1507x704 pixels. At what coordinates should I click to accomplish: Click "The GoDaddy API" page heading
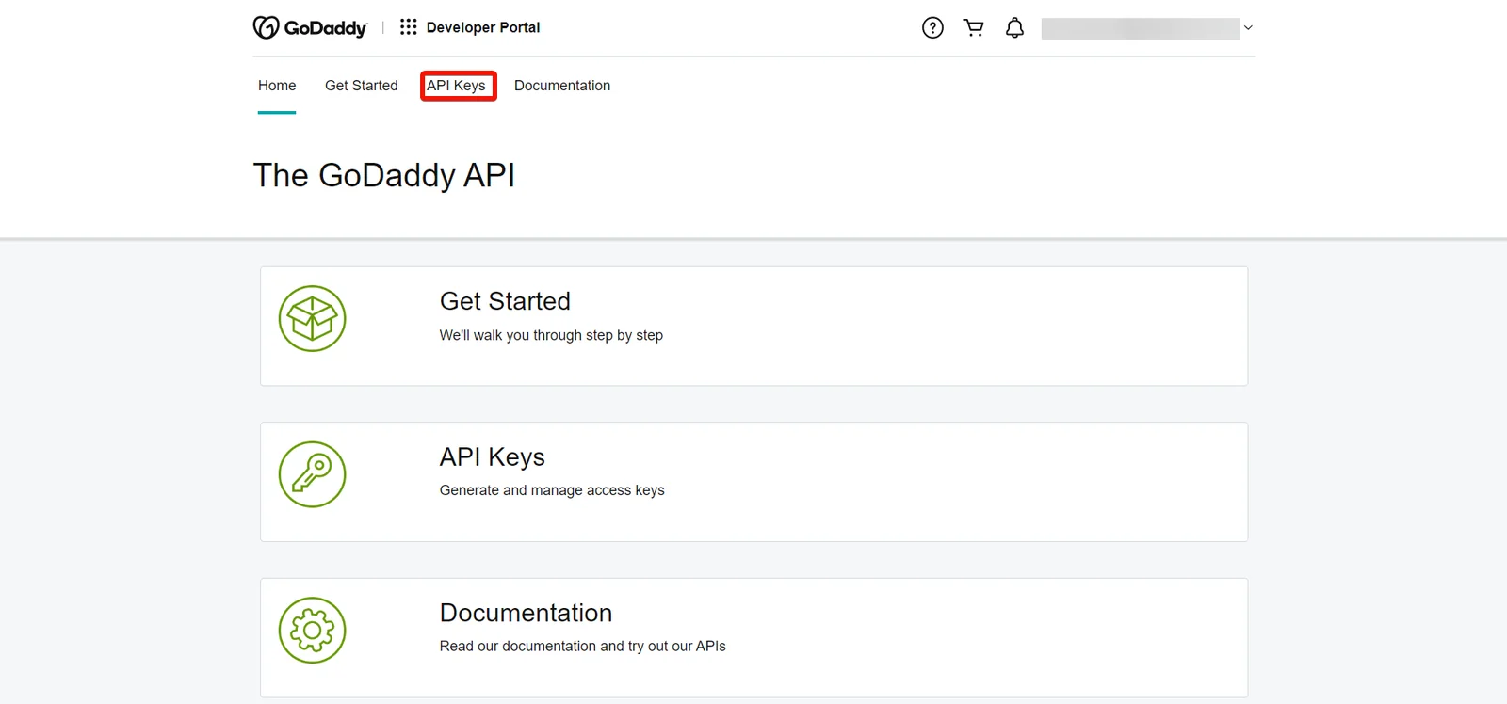(384, 175)
